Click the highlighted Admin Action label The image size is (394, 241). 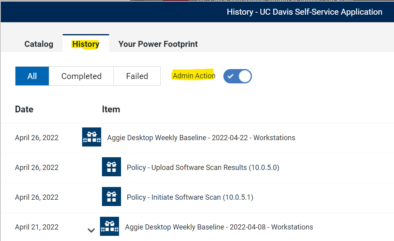tap(194, 75)
